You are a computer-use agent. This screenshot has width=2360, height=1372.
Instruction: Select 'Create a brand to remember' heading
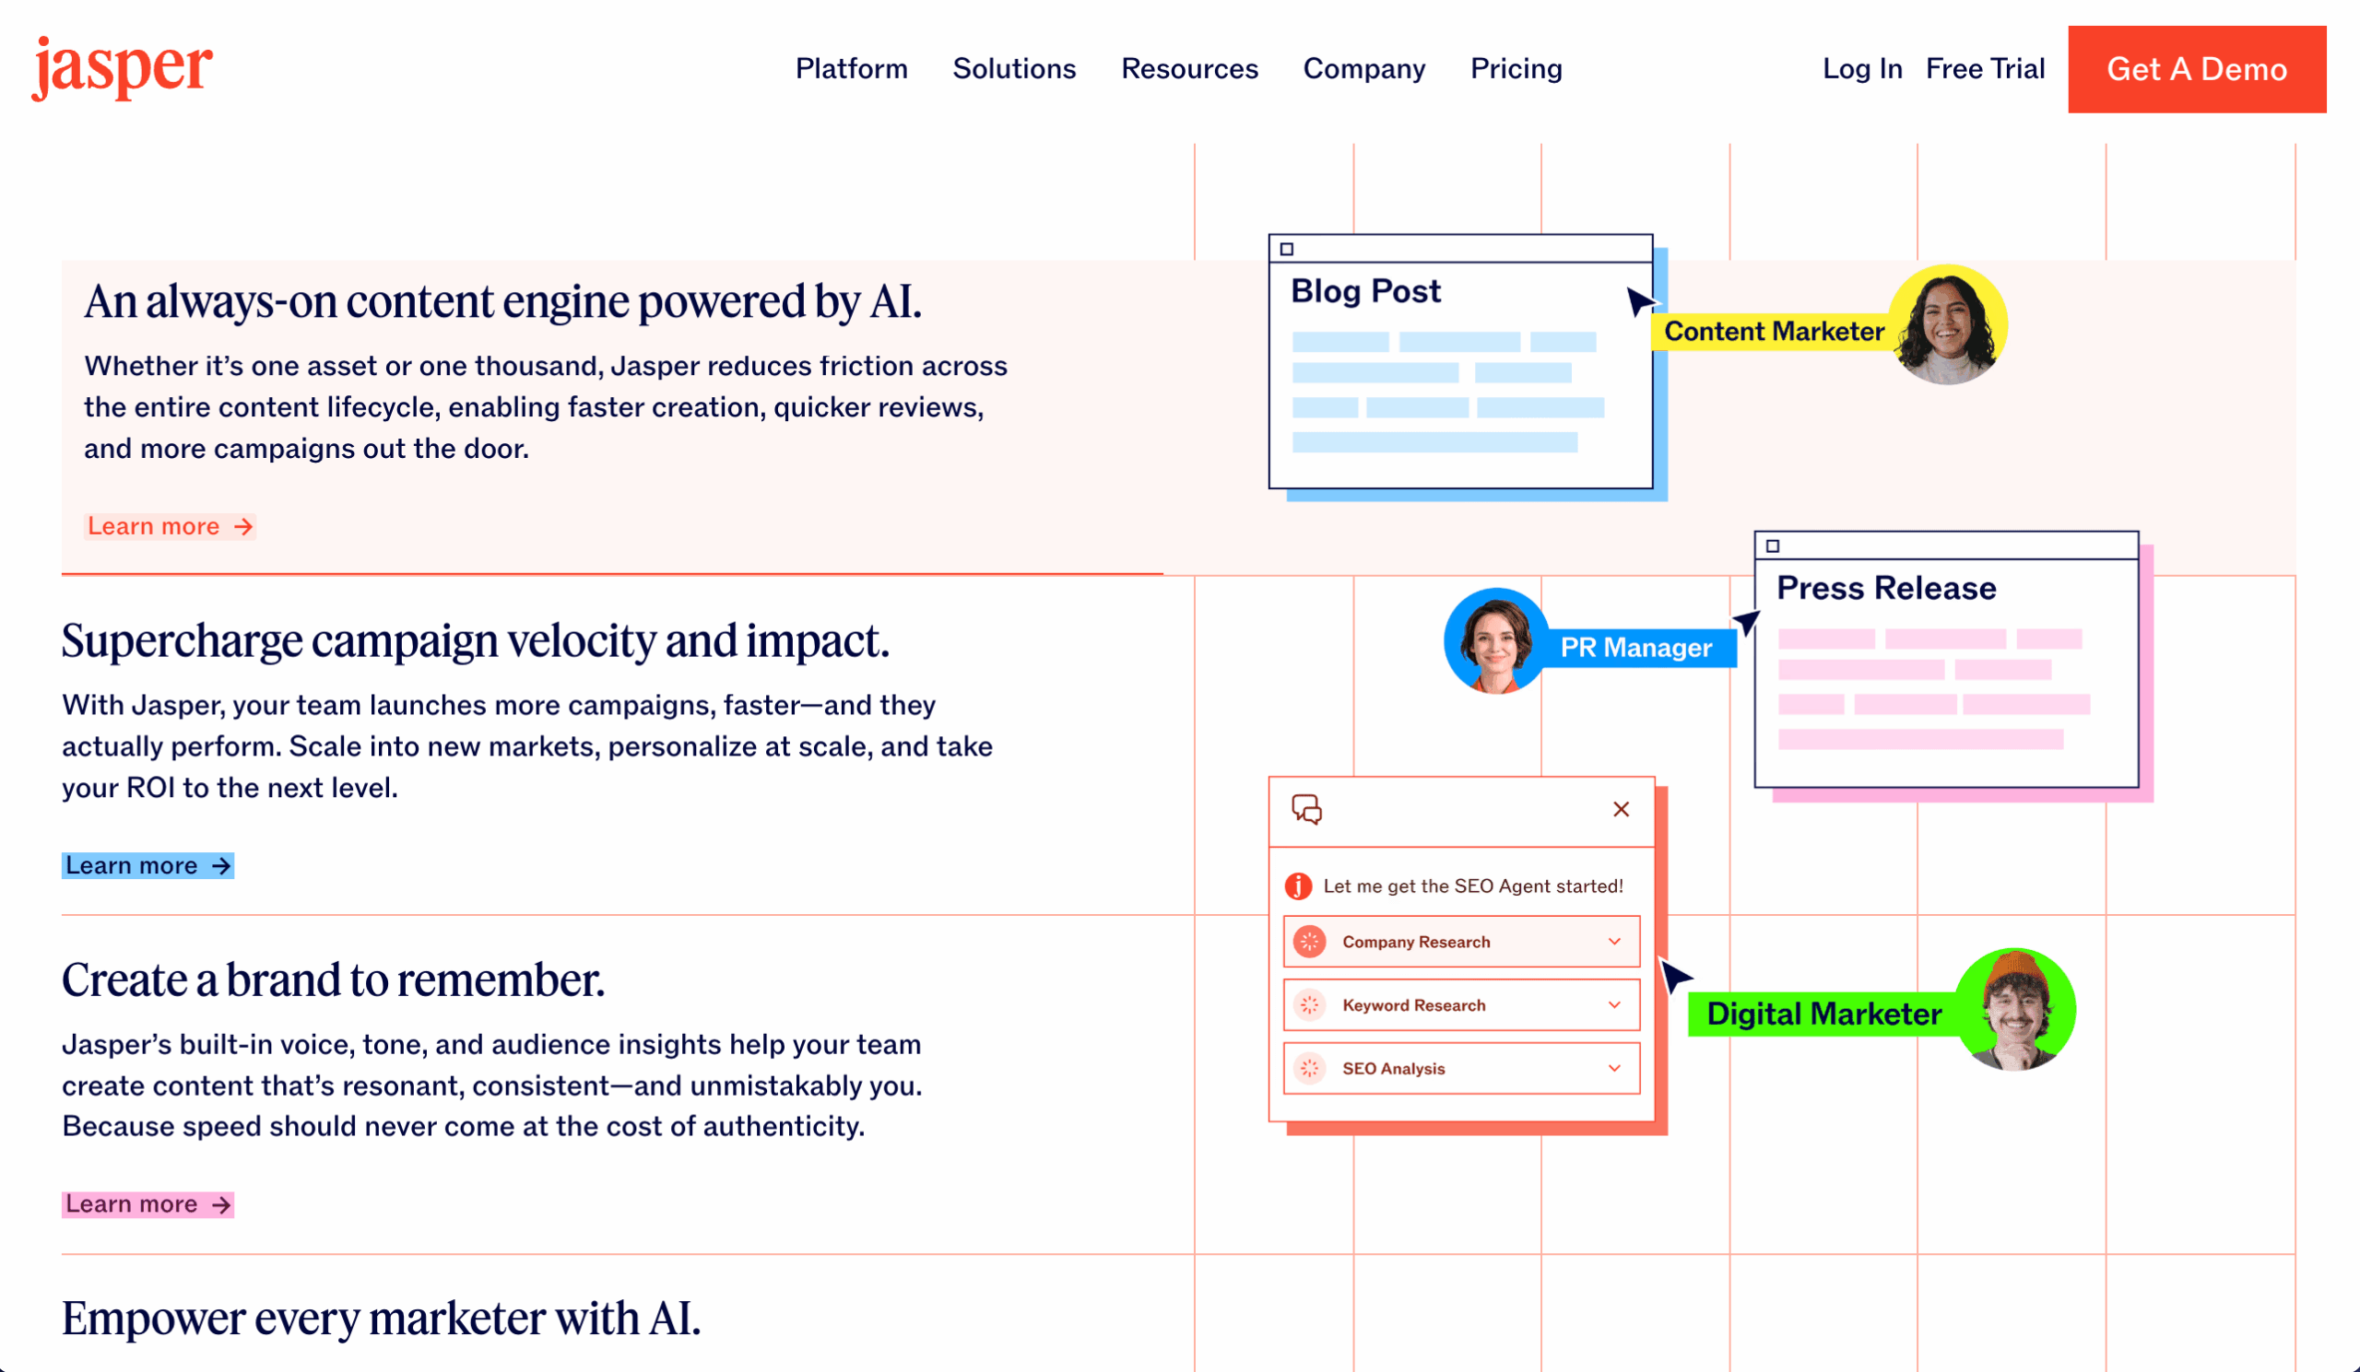pyautogui.click(x=334, y=979)
